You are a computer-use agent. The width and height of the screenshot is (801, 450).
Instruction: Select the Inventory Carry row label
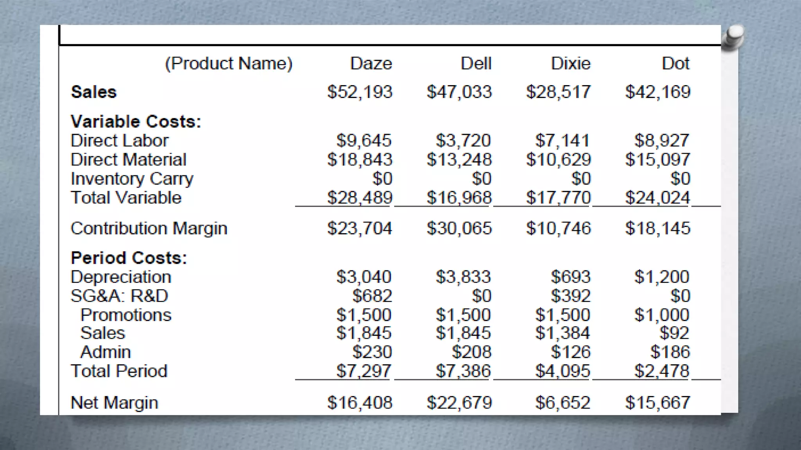click(x=132, y=179)
